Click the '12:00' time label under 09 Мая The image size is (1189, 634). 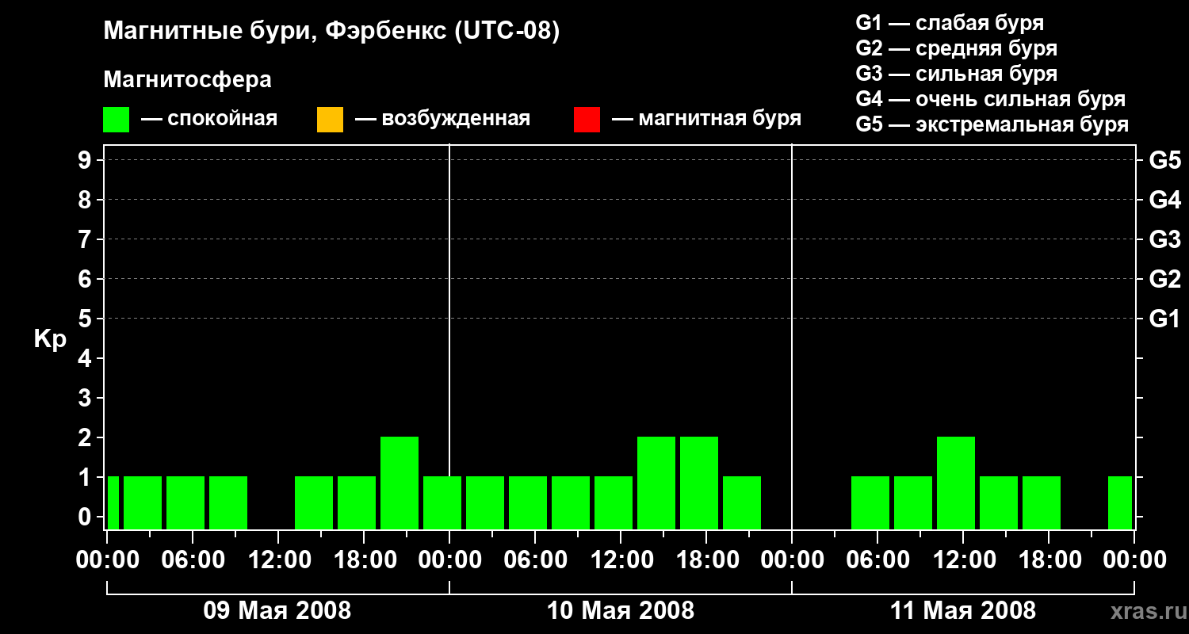(278, 560)
